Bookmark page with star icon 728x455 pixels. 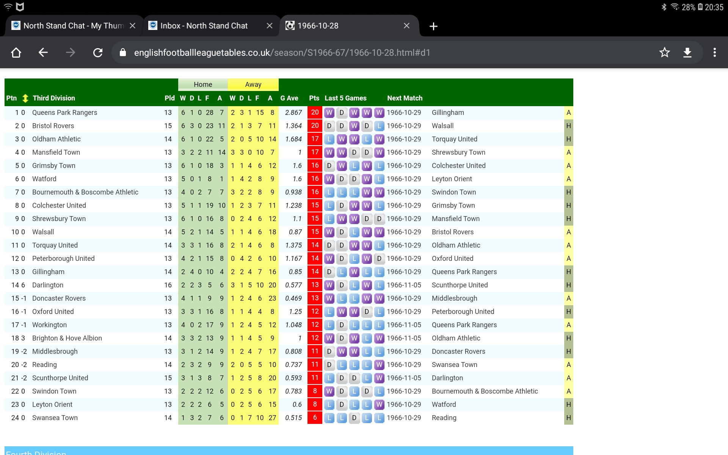click(x=665, y=52)
